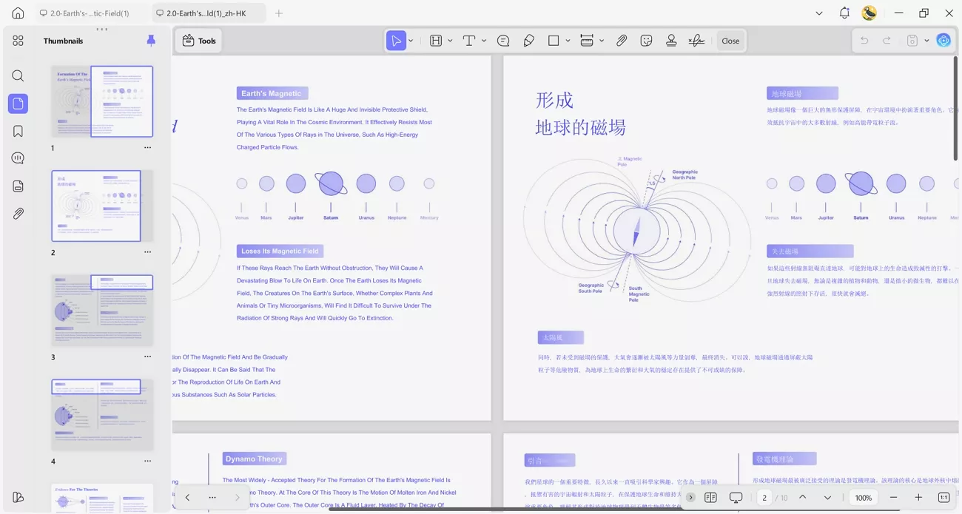Open the zoom percentage dropdown
This screenshot has width=962, height=514.
click(x=863, y=498)
